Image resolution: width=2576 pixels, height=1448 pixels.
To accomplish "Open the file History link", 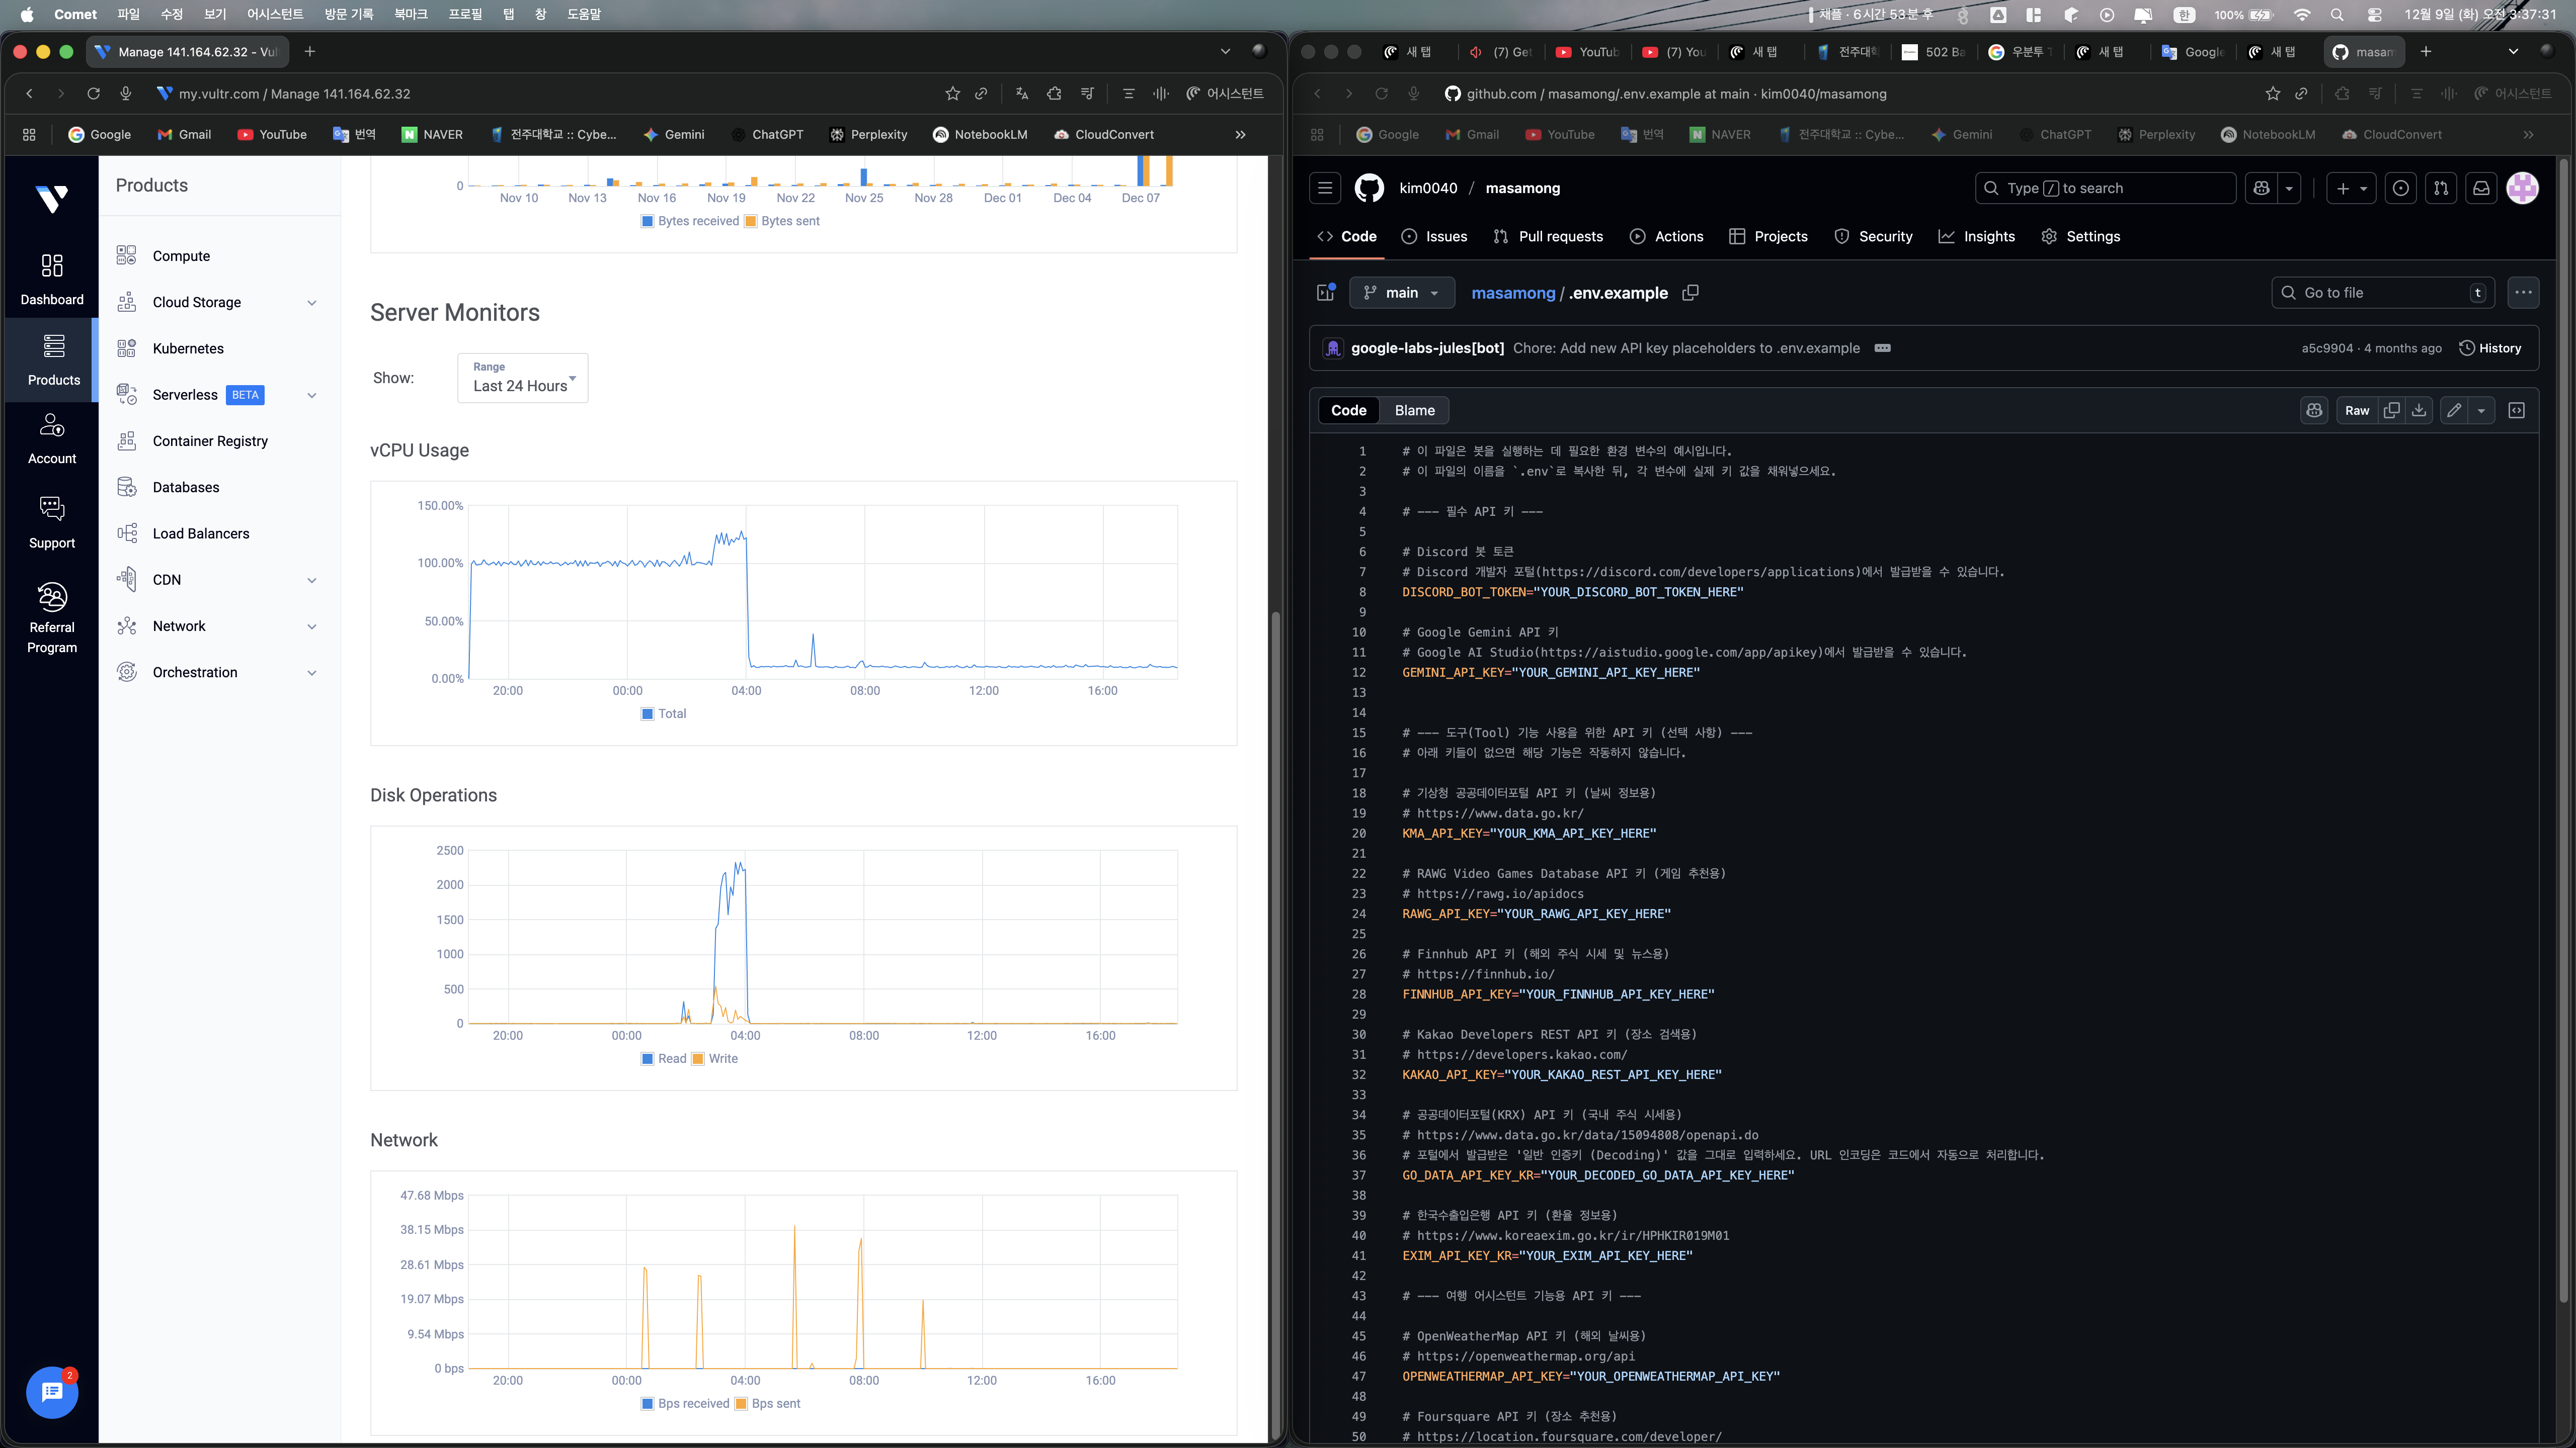I will pos(2490,349).
